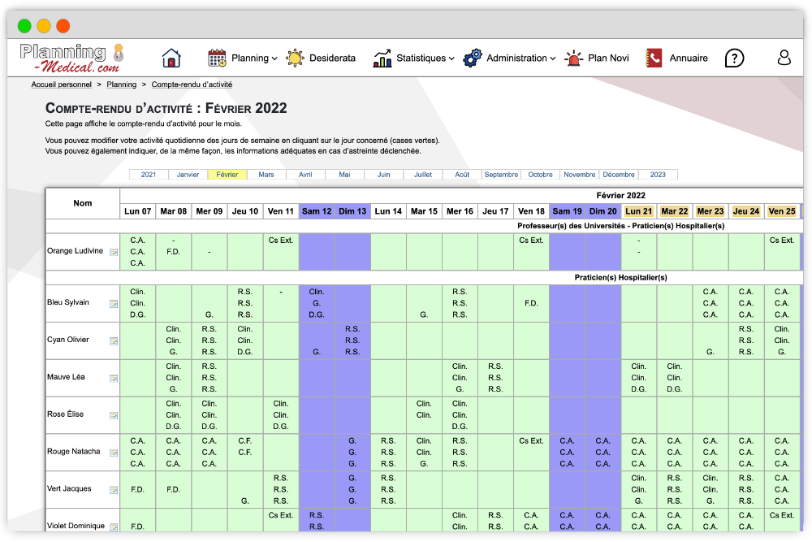Expand the Planning dropdown menu

(x=243, y=58)
